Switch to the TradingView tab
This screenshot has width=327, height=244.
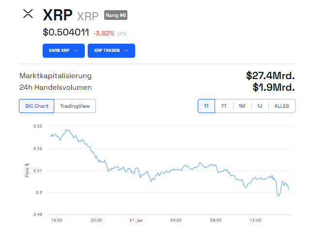tap(75, 106)
